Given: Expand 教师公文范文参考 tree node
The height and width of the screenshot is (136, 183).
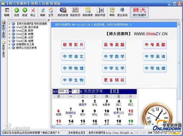Looking at the screenshot, I should click(9, 48).
